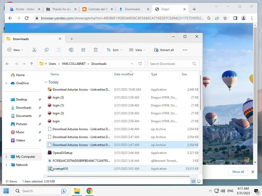Open new Chrome tab with plus button

[x=194, y=9]
